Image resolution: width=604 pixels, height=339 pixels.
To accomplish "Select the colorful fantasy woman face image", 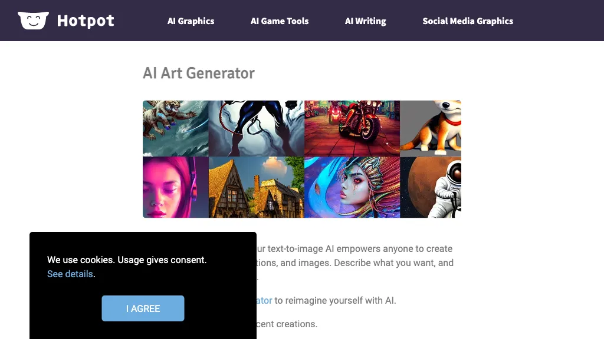I will click(352, 187).
